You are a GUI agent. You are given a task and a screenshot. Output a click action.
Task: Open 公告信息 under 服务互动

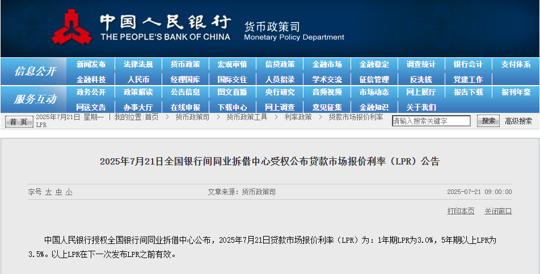pyautogui.click(x=185, y=92)
